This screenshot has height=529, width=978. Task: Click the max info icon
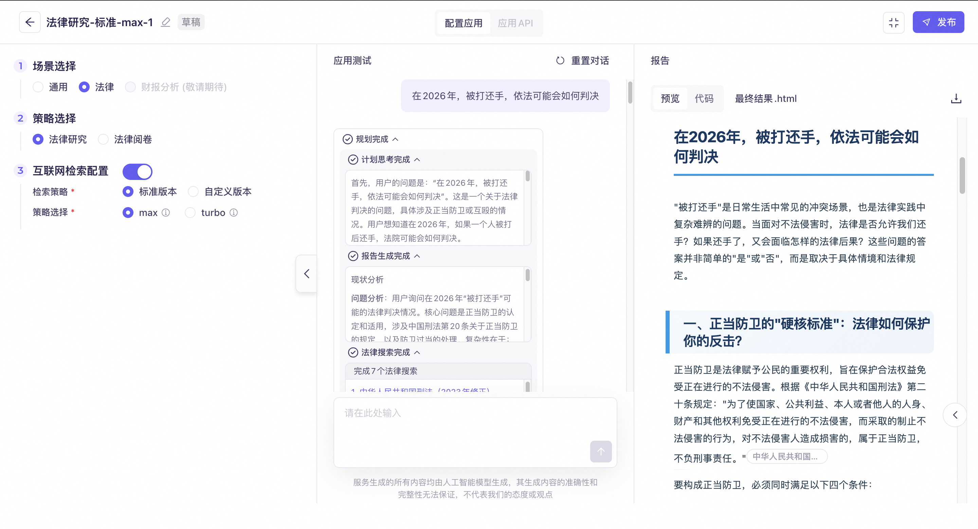coord(166,213)
